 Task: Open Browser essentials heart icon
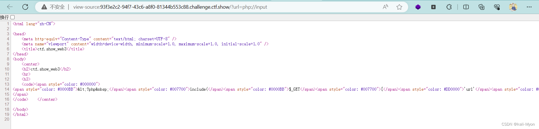pyautogui.click(x=497, y=7)
